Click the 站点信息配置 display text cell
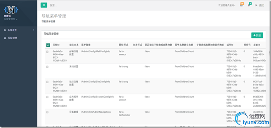This screenshot has height=128, width=271. click(74, 83)
